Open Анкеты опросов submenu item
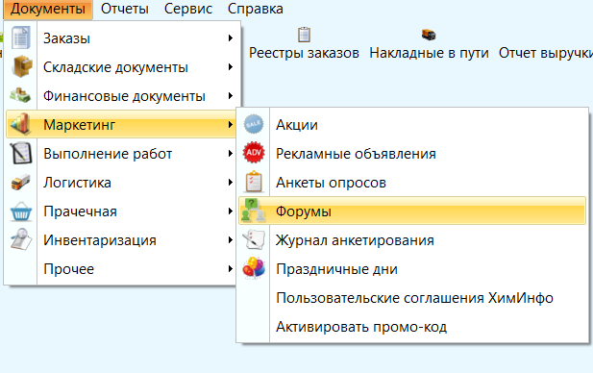The width and height of the screenshot is (593, 373). click(412, 183)
